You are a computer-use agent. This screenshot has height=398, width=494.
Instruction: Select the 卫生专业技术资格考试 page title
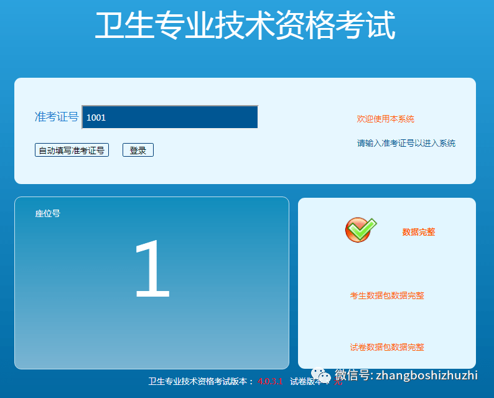point(245,26)
